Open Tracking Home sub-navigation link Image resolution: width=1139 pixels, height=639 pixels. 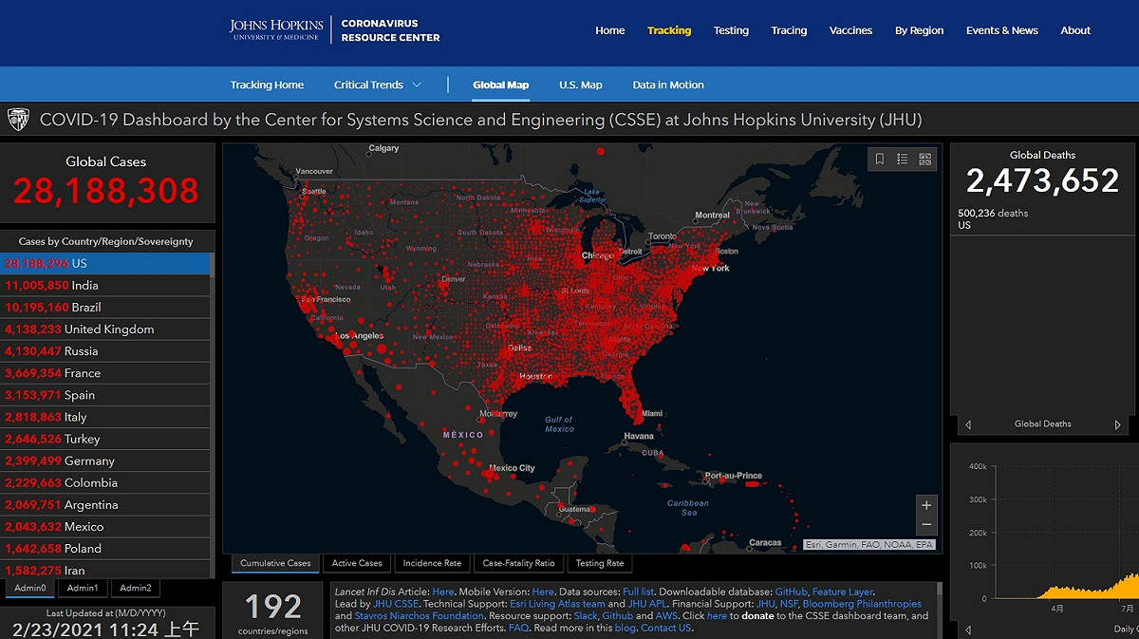coord(267,85)
